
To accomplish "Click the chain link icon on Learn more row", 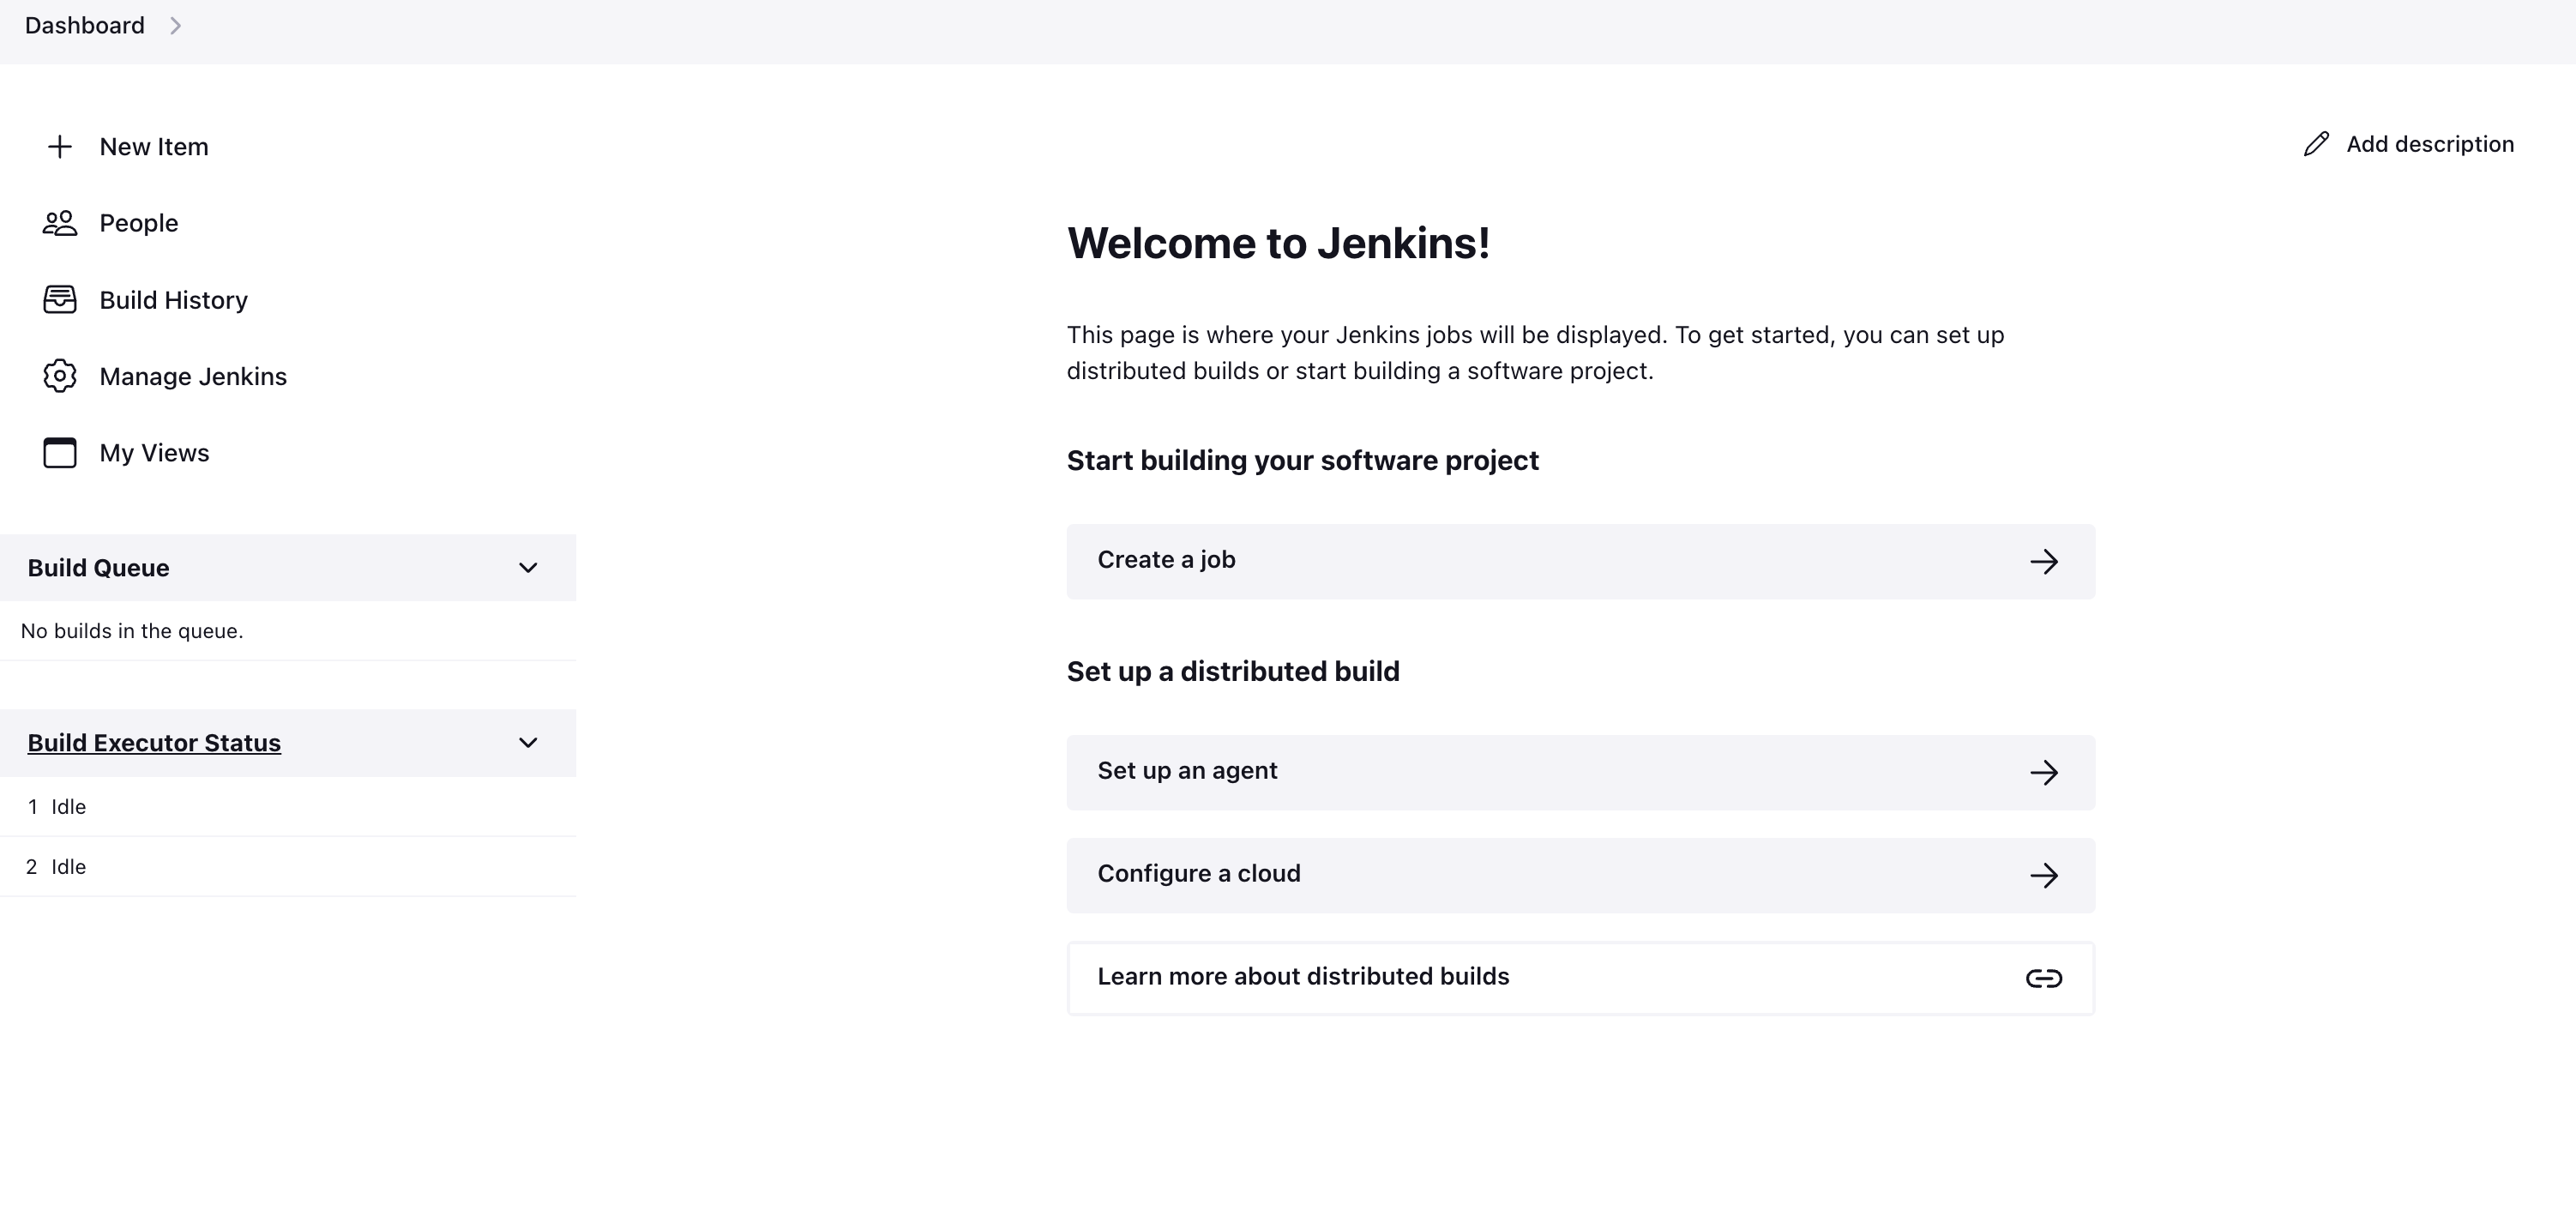I will pyautogui.click(x=2044, y=978).
